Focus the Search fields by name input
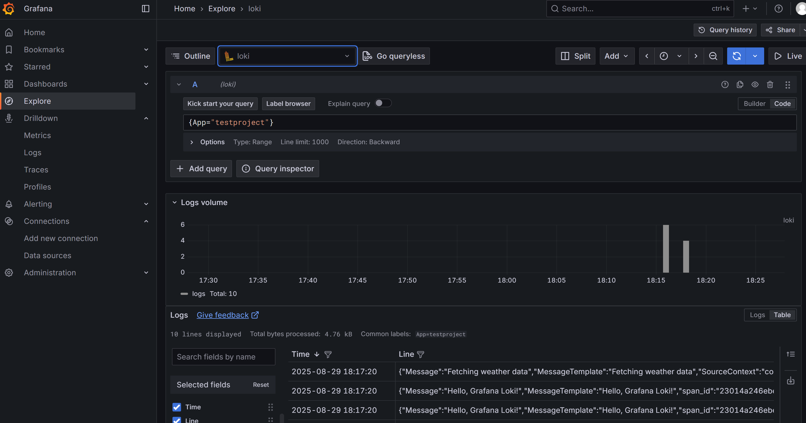Viewport: 806px width, 423px height. tap(223, 357)
